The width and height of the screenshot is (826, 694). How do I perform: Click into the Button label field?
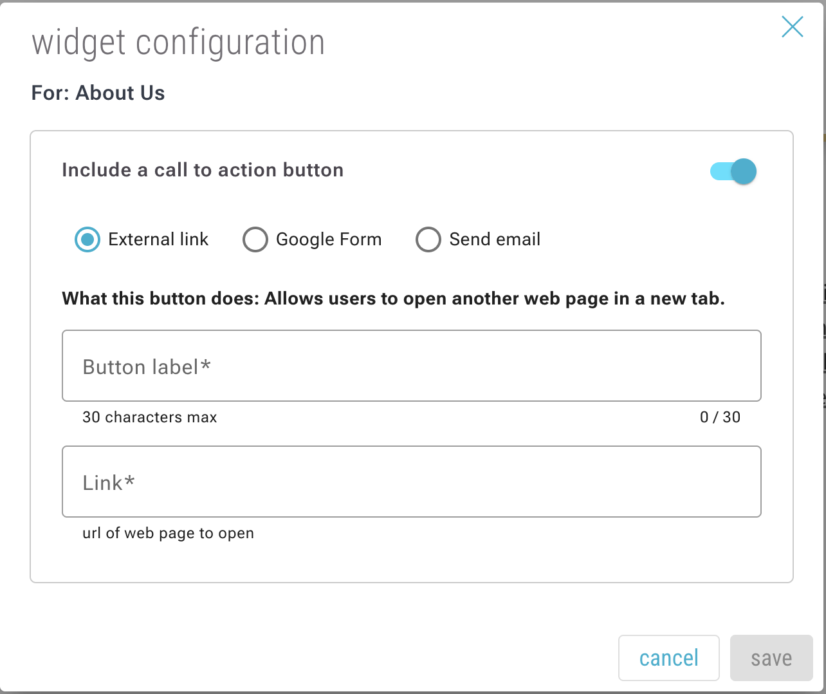point(412,366)
